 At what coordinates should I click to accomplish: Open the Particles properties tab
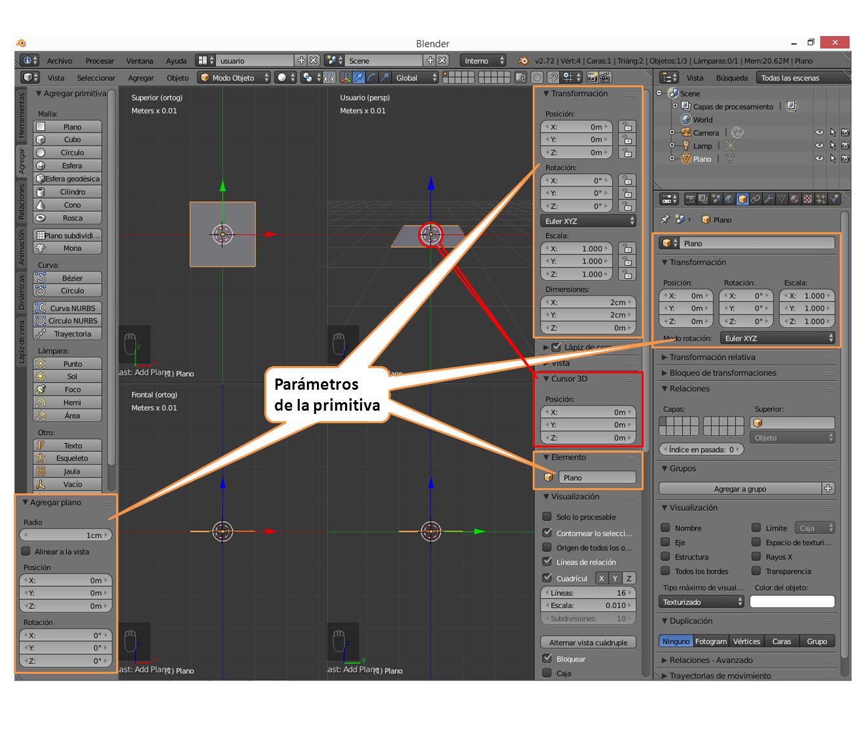821,199
